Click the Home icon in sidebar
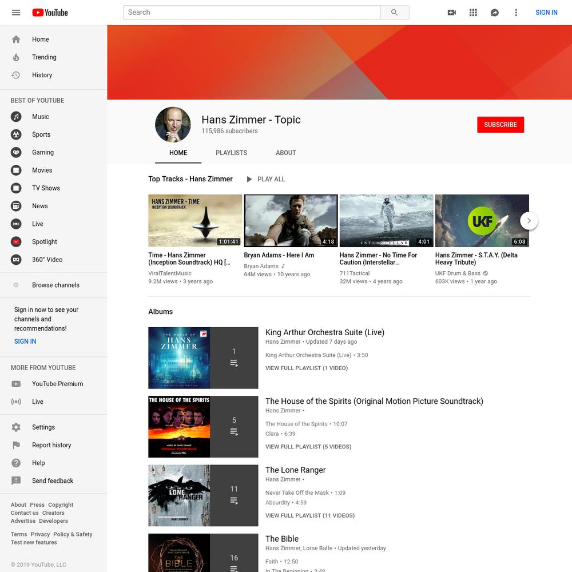This screenshot has height=572, width=572. (16, 39)
